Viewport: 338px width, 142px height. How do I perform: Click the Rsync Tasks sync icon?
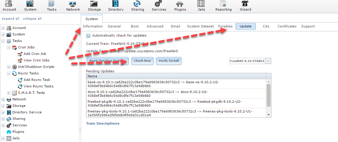(x=15, y=73)
